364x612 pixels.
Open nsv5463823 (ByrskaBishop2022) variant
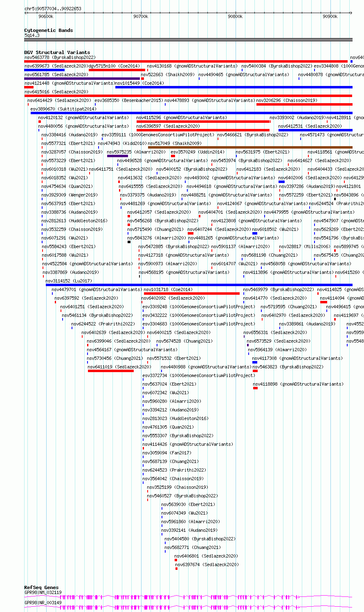pos(288,367)
